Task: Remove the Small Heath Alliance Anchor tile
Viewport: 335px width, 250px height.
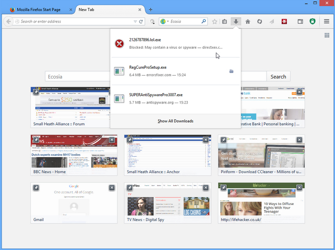Action: point(205,140)
